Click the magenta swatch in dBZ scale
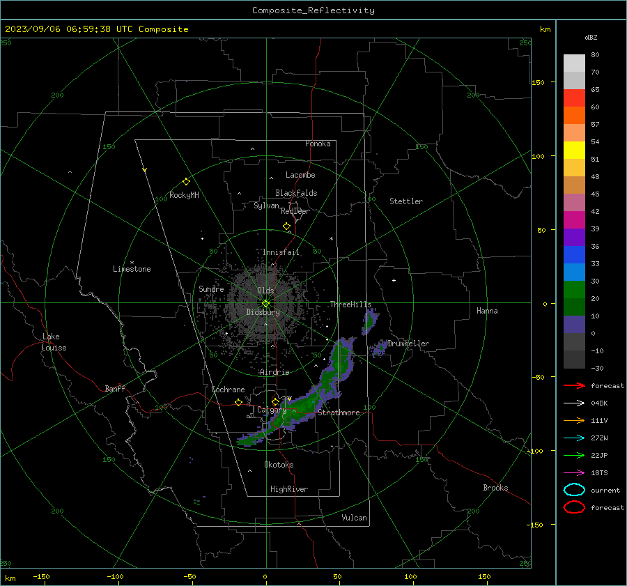Viewport: 627px width, 586px height. [x=574, y=219]
